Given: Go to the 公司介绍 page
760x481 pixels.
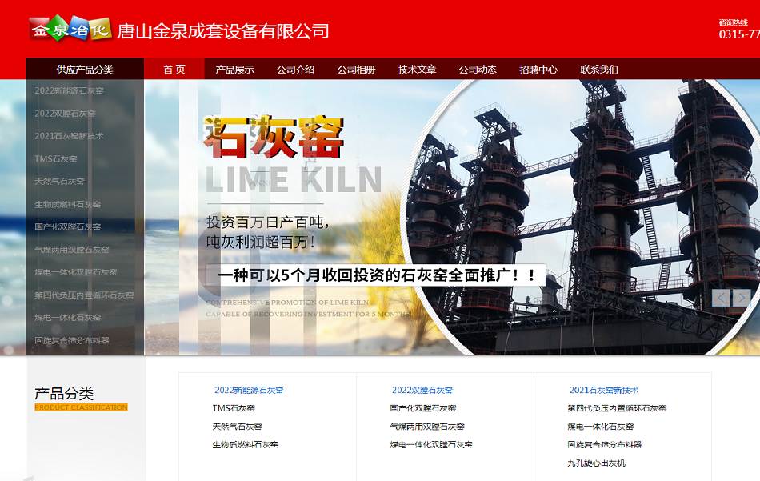Looking at the screenshot, I should [295, 70].
